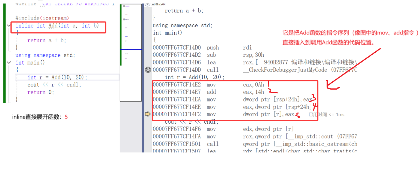This screenshot has height=169, width=419.
Task: Click disassembly line 00007FF677CF14EA mov [rsp+24h],eax
Action: click(x=232, y=100)
